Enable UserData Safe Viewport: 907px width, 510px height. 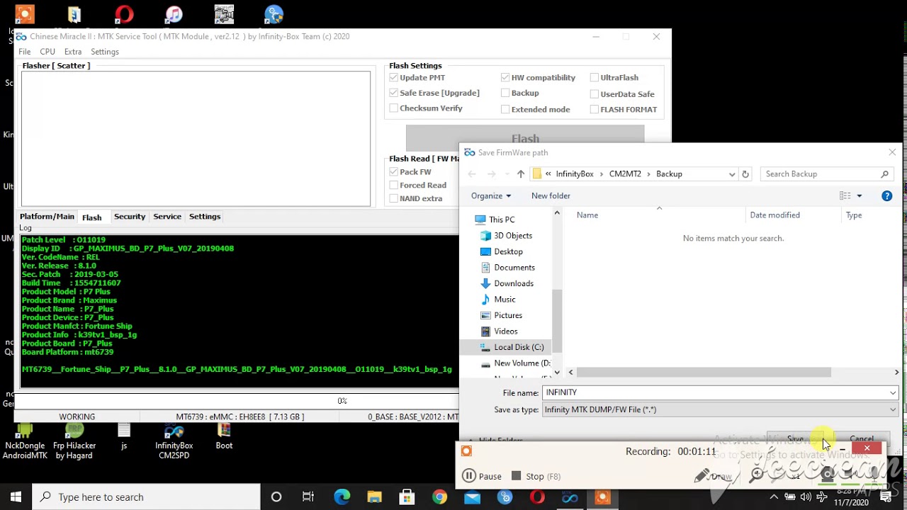[595, 93]
